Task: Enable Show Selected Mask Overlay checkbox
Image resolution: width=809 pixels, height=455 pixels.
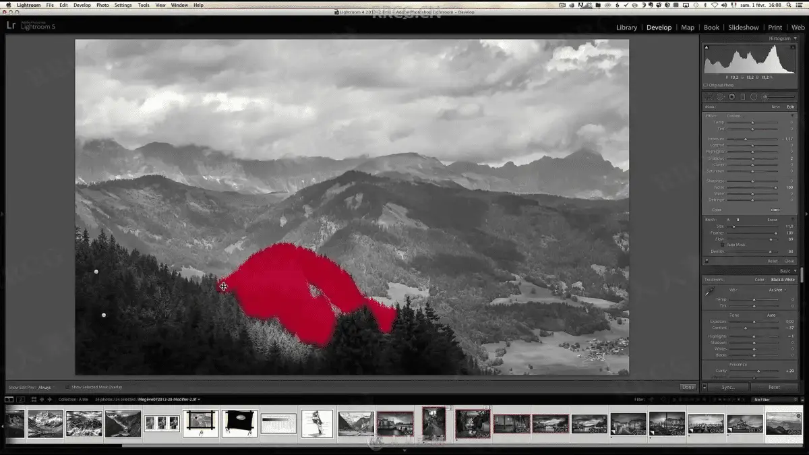Action: (67, 387)
